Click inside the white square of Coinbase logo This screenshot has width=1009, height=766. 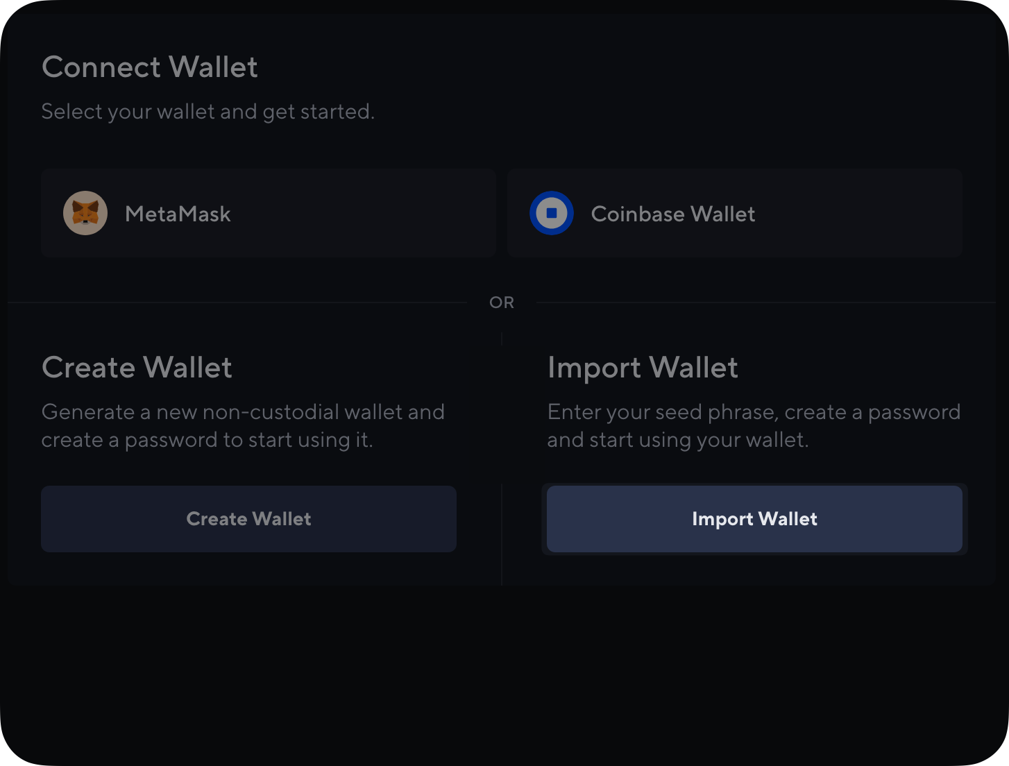(x=552, y=213)
